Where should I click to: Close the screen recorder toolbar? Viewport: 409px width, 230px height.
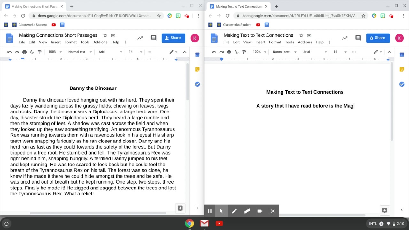click(273, 211)
